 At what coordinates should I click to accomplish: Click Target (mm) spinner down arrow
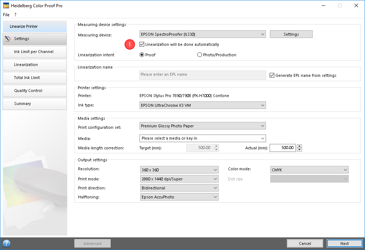click(x=216, y=150)
